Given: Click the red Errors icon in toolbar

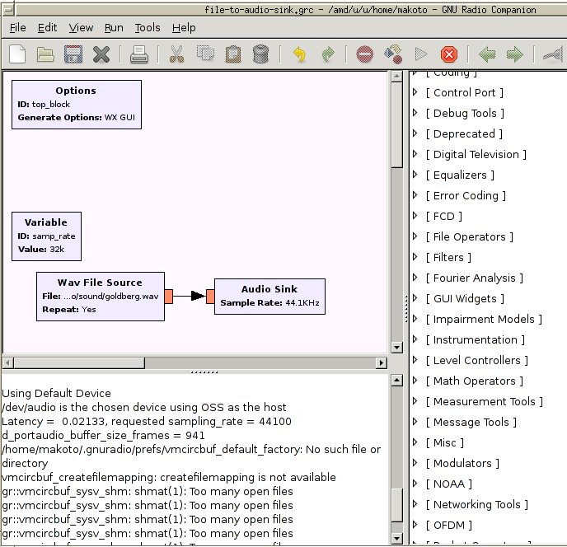Looking at the screenshot, I should [364, 54].
